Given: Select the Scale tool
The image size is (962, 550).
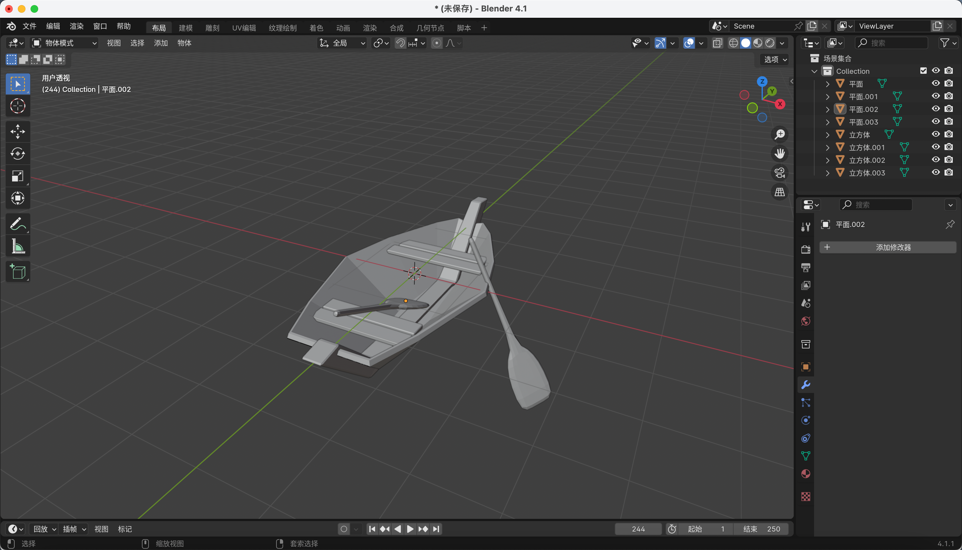Looking at the screenshot, I should (x=17, y=176).
